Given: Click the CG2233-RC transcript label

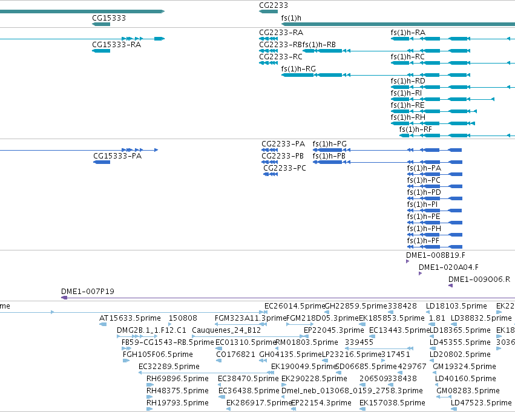Looking at the screenshot, I should (280, 57).
